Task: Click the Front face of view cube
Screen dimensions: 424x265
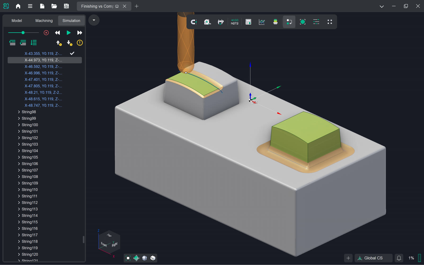Action: point(104,244)
